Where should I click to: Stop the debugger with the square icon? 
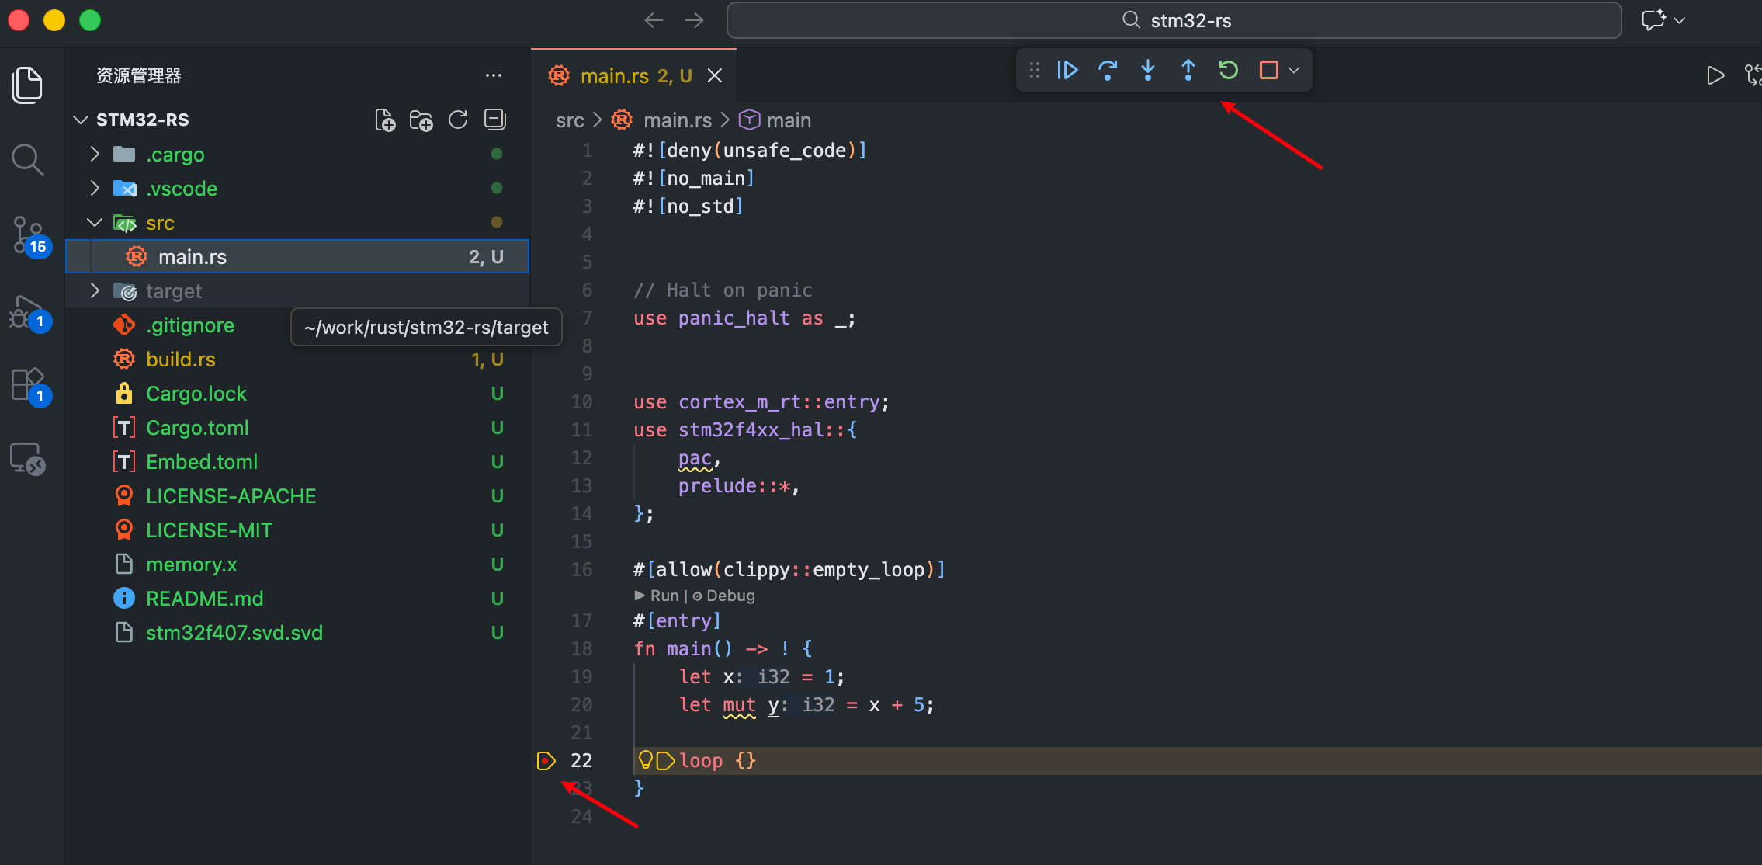1268,71
